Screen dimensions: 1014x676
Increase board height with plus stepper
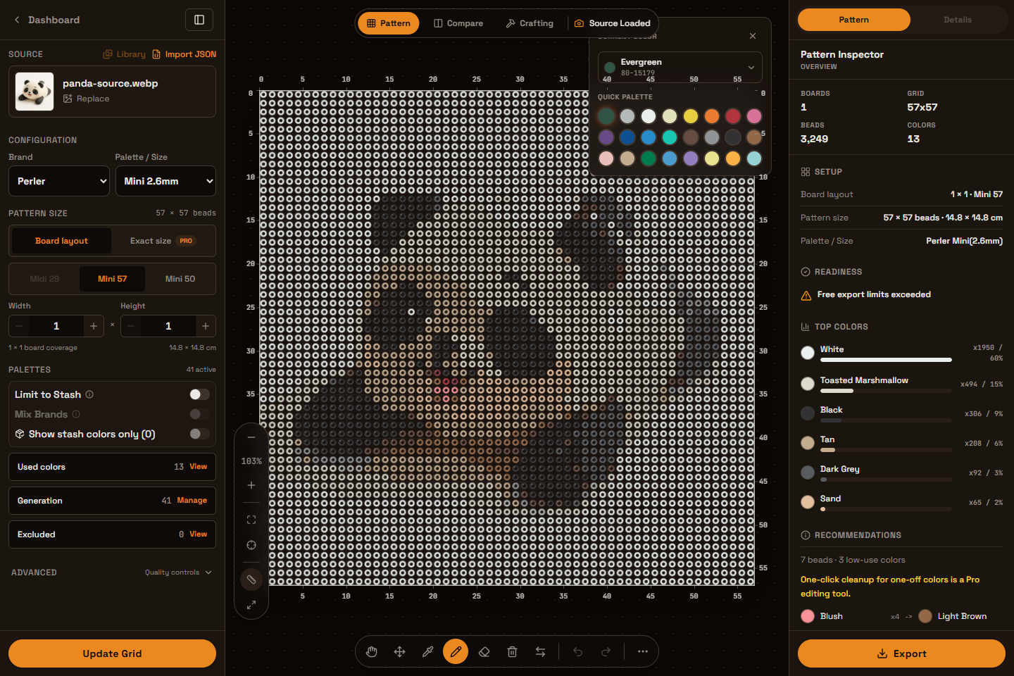click(x=206, y=326)
